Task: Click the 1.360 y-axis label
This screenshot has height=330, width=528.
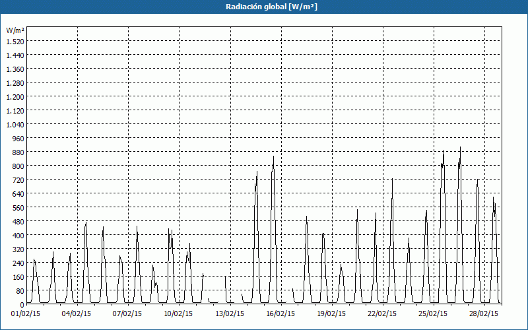Action: 15,69
